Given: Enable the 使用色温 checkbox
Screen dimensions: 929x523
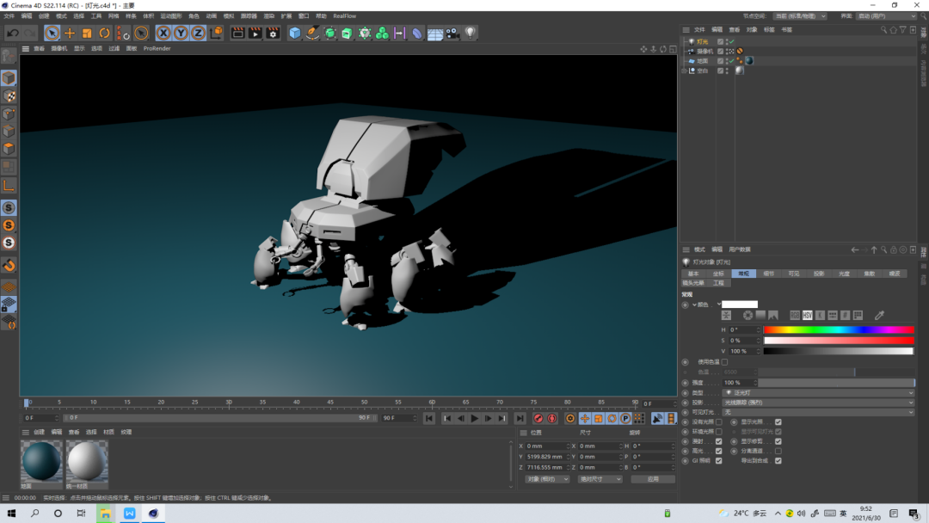Looking at the screenshot, I should coord(724,362).
